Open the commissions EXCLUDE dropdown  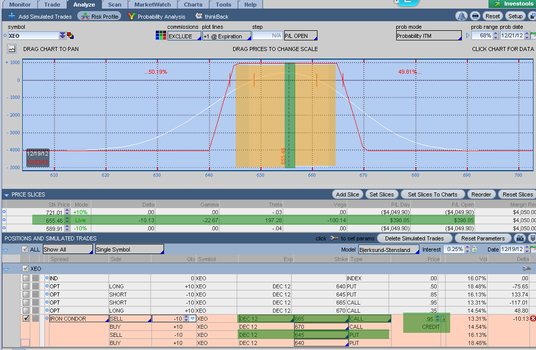point(184,36)
